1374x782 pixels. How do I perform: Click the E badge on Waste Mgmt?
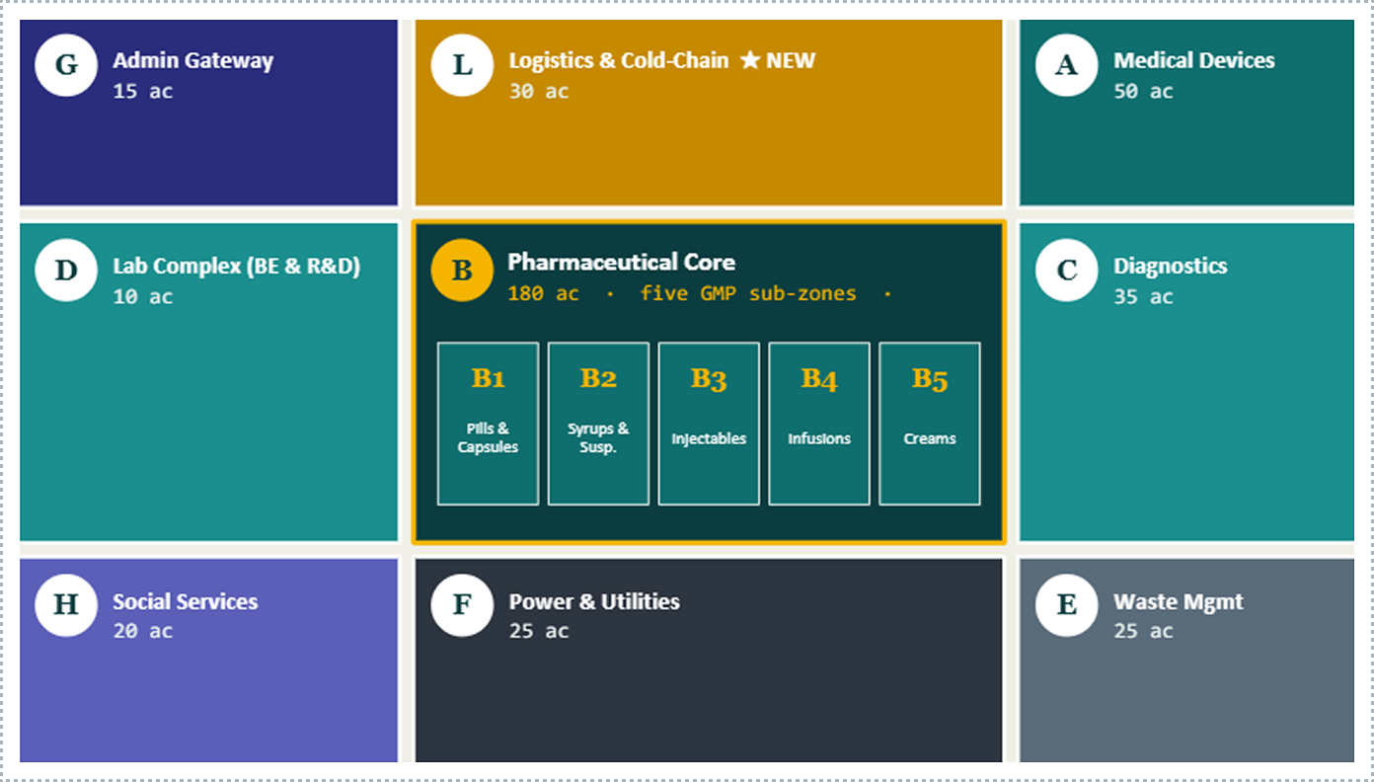[1067, 605]
